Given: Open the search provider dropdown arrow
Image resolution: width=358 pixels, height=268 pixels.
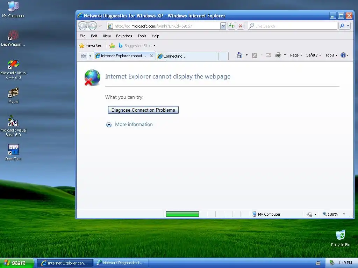Looking at the screenshot, I should pos(348,26).
